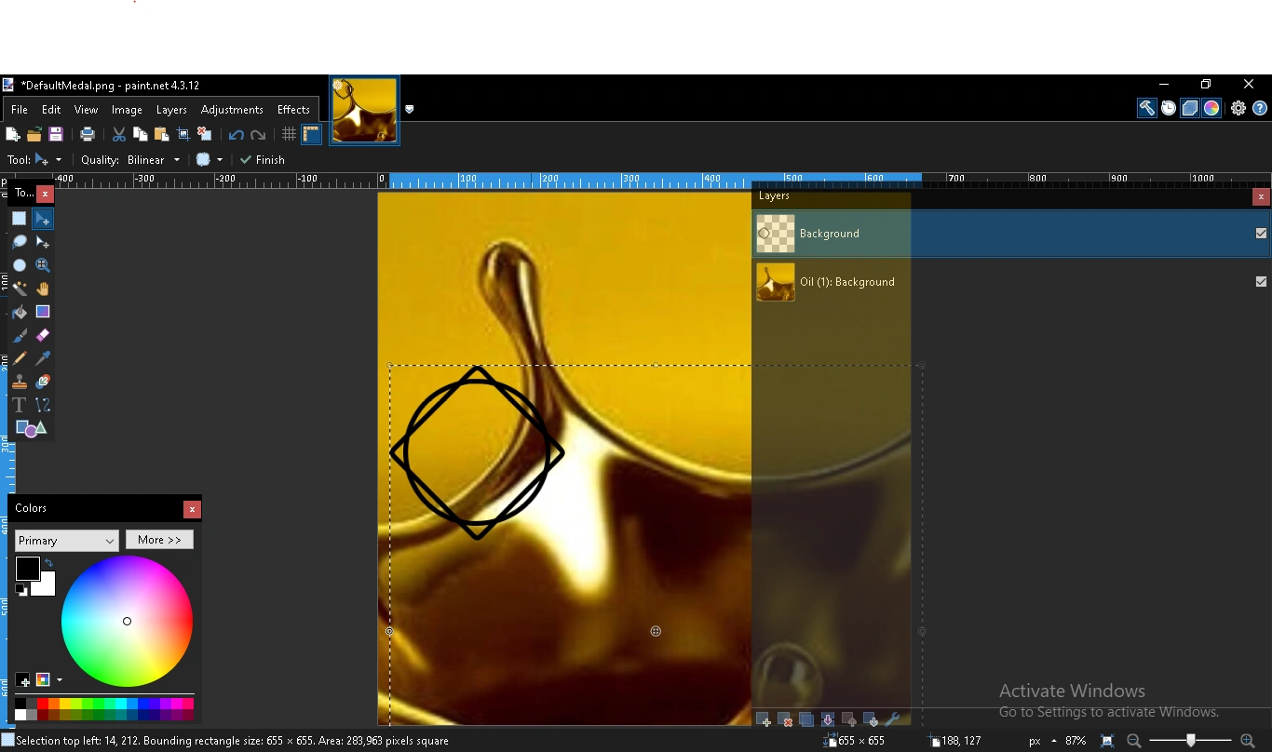Click the black primary color swatch
Viewport: 1272px width, 752px height.
click(27, 568)
